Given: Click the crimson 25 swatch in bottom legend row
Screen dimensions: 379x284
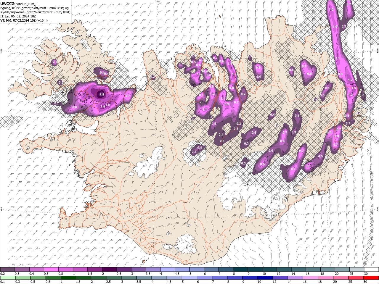Looking at the screenshot, I should [x=356, y=277].
